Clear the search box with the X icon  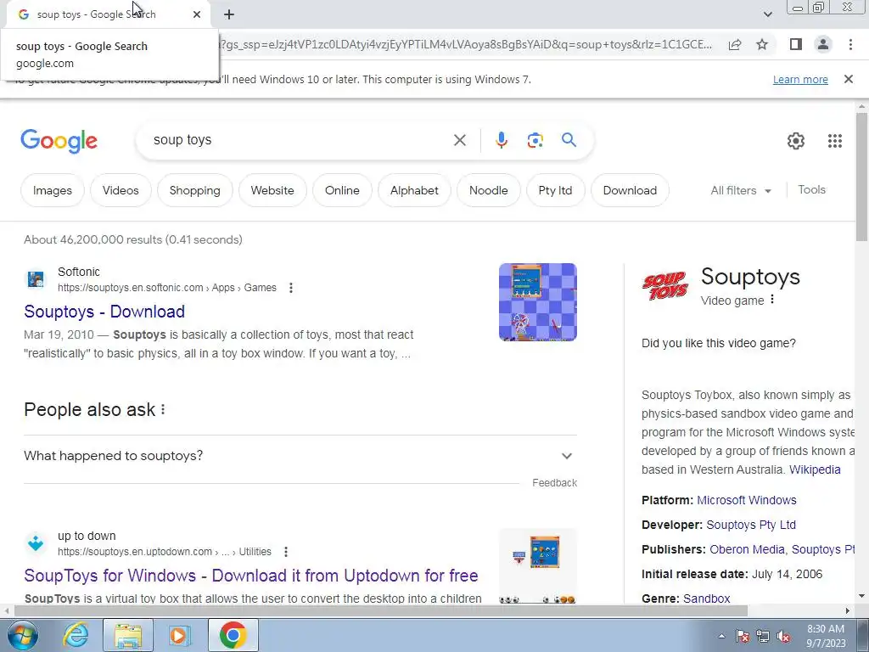459,140
